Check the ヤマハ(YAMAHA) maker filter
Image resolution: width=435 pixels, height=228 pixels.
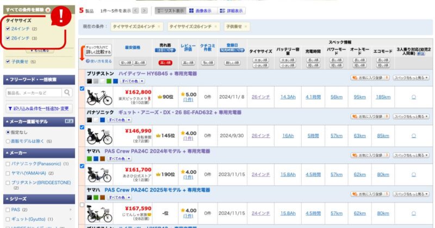click(x=8, y=173)
